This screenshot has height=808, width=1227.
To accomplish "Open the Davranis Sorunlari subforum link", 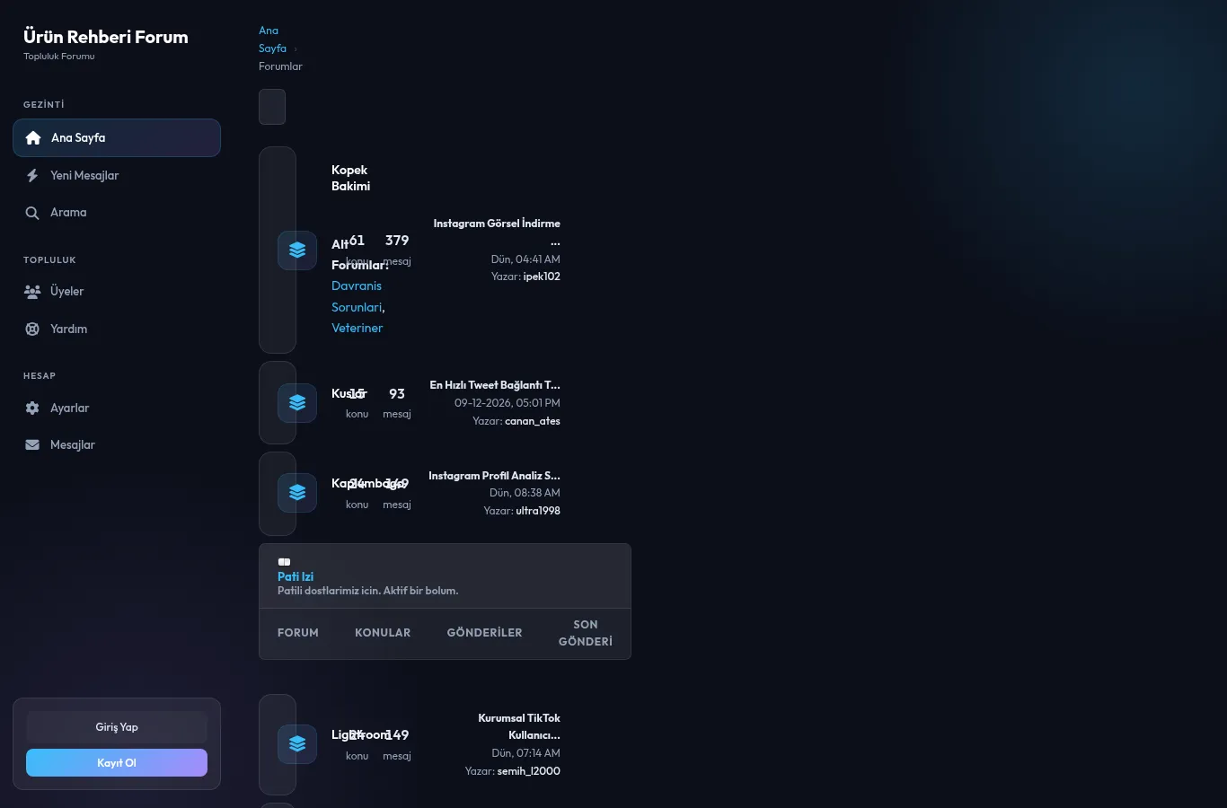I will (x=358, y=296).
